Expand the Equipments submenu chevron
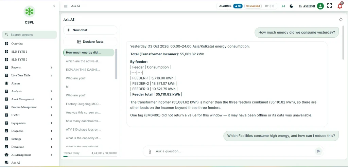This screenshot has width=348, height=167. [x=52, y=123]
